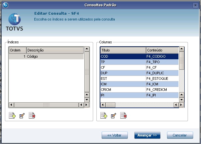
Task: Cancel the query edit with Cancelar
Action: [x=180, y=135]
